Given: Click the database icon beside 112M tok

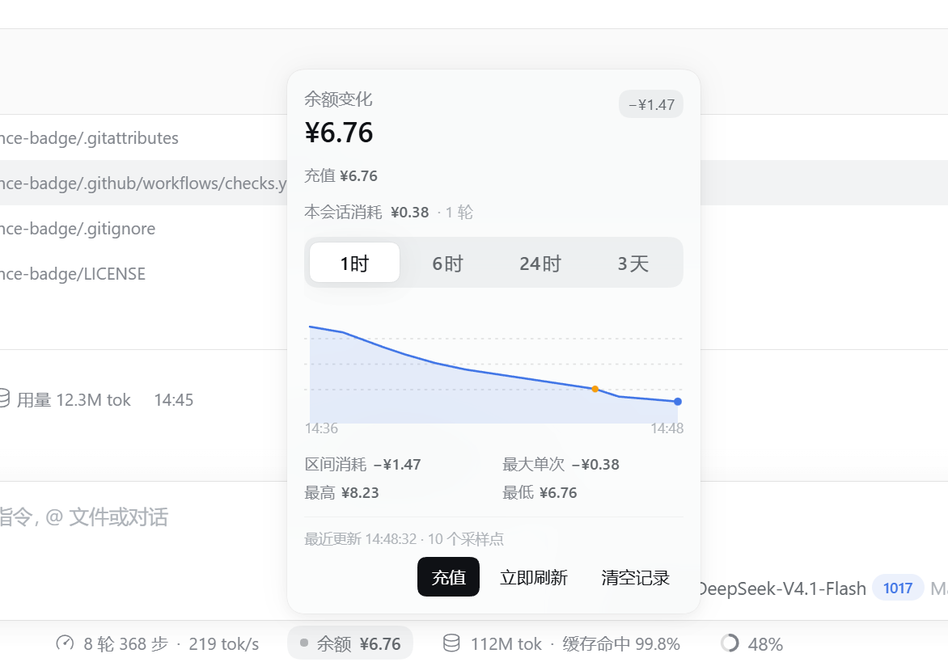Looking at the screenshot, I should tap(451, 643).
